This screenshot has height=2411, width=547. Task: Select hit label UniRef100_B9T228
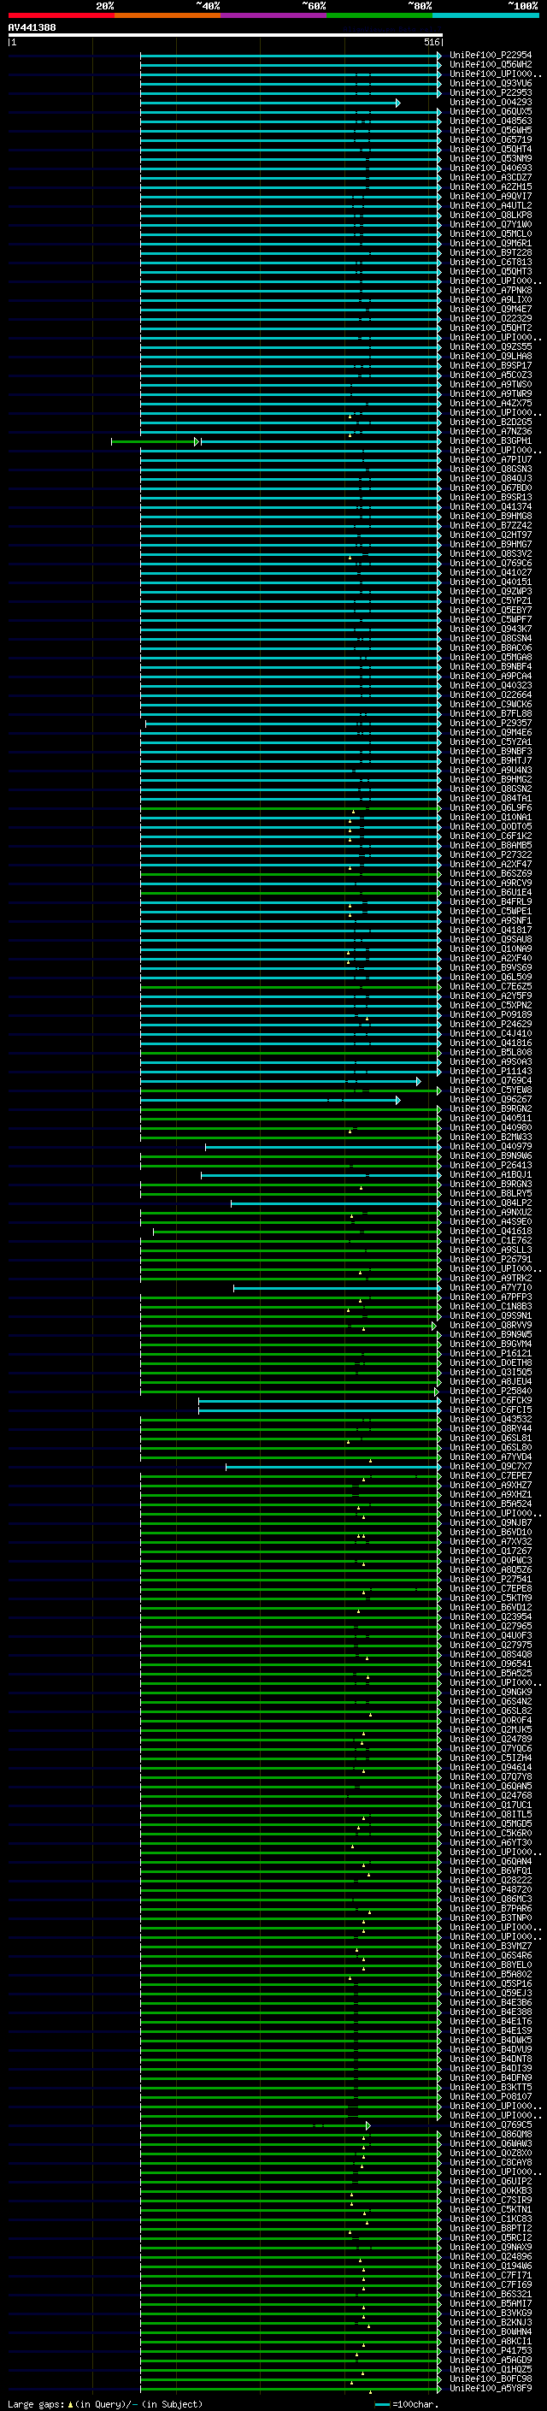tap(491, 252)
